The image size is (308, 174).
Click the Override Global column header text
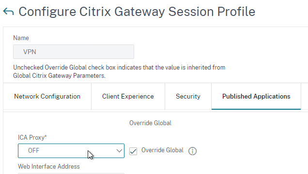150,123
